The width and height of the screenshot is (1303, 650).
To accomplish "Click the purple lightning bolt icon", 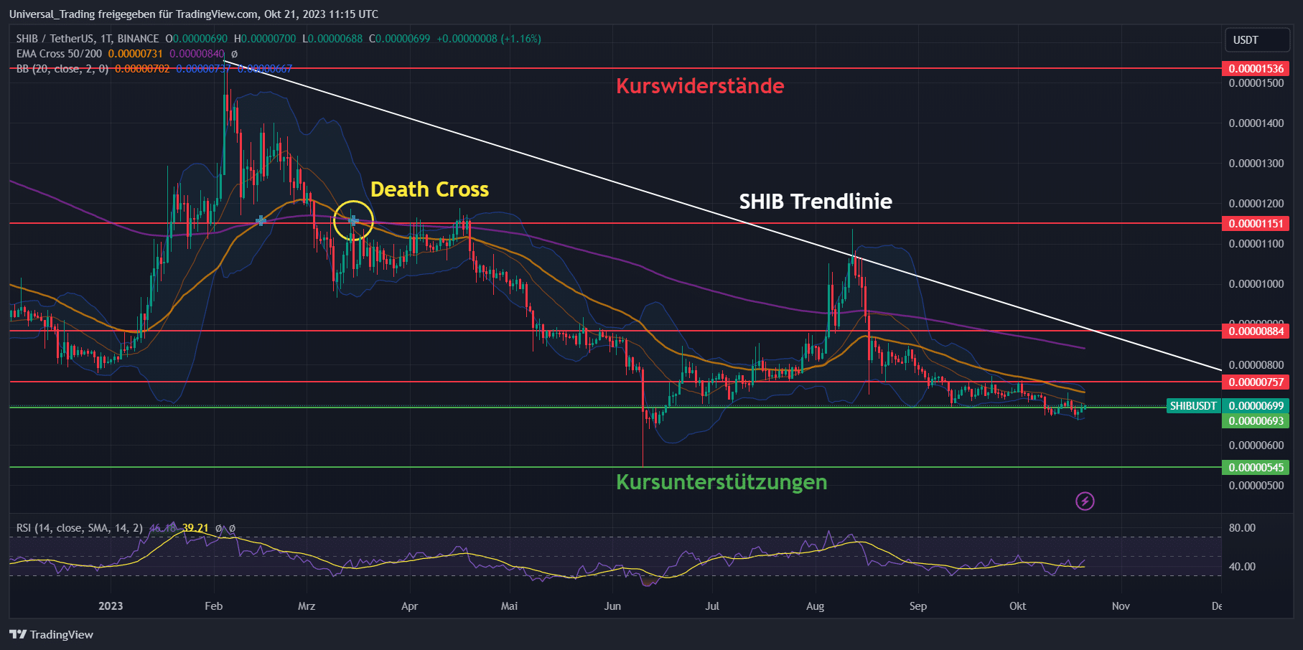I will tap(1085, 501).
